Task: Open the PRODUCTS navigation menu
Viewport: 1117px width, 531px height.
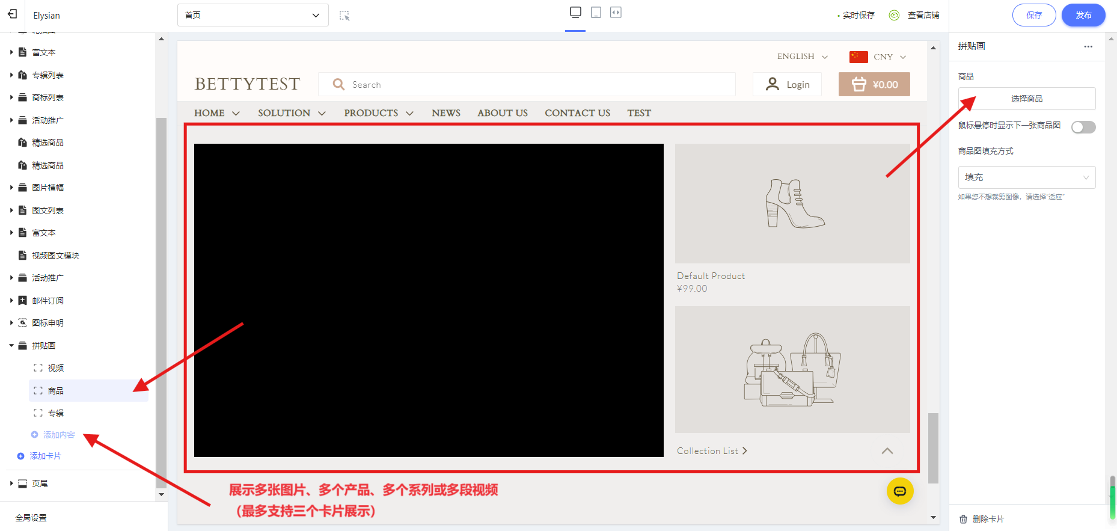Action: point(378,113)
